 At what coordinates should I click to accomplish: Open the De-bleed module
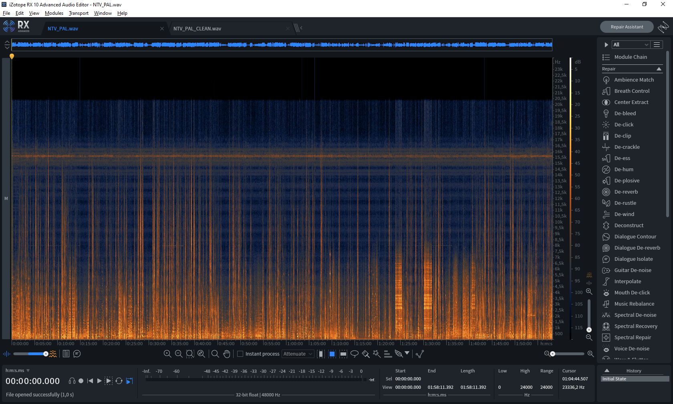pyautogui.click(x=633, y=114)
